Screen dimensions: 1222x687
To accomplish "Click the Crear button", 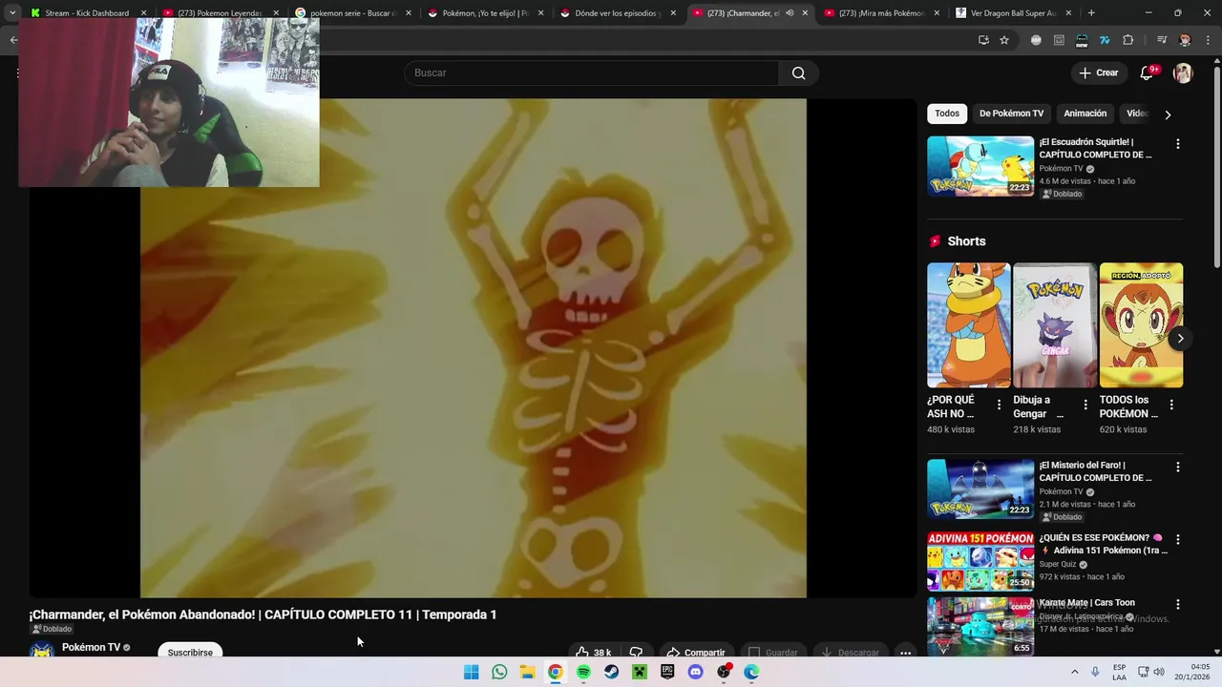I will pyautogui.click(x=1099, y=73).
